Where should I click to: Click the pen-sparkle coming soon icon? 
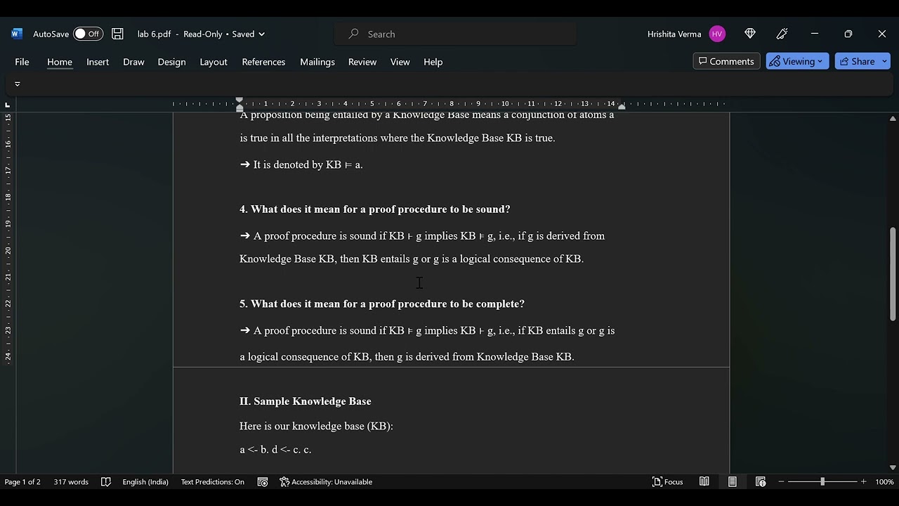pyautogui.click(x=782, y=34)
